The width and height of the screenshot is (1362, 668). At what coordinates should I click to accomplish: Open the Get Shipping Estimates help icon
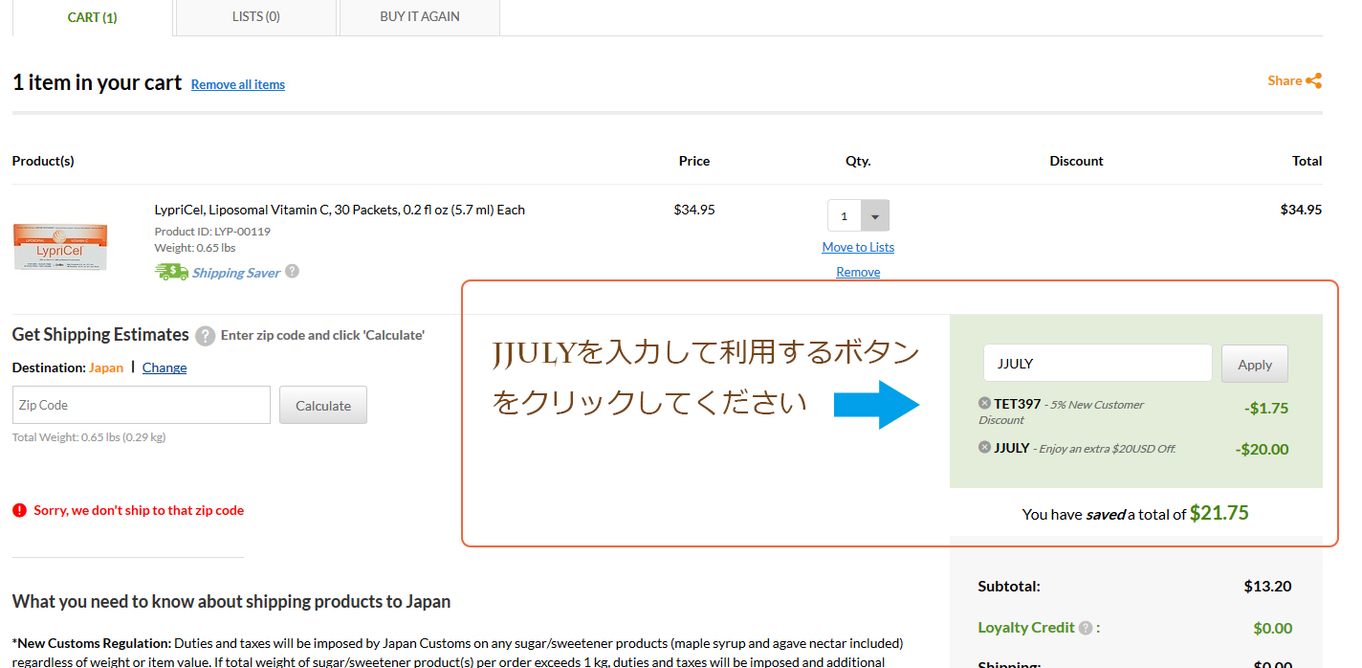tap(205, 336)
